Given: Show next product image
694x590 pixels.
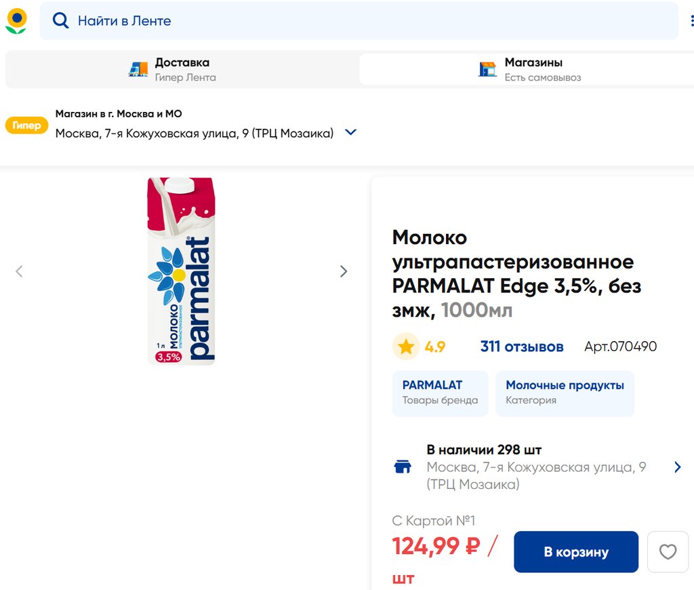Looking at the screenshot, I should click(x=344, y=271).
